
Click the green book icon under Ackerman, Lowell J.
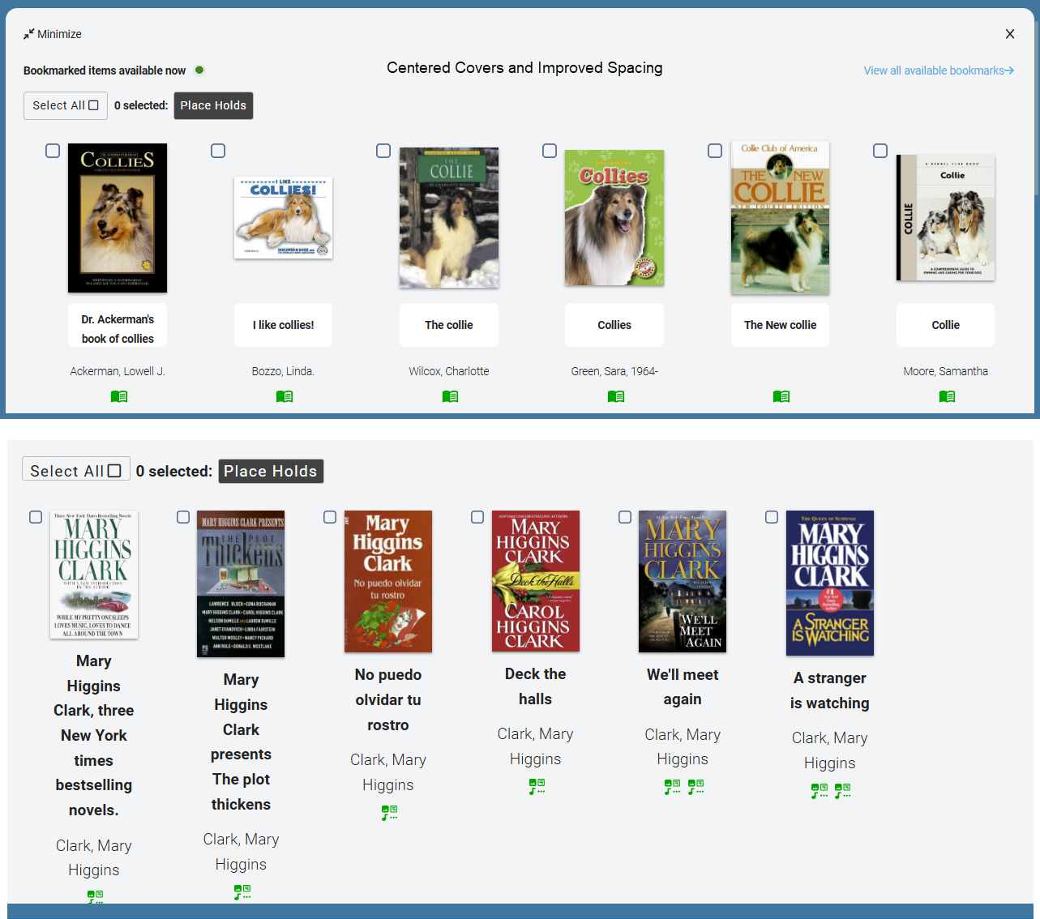pyautogui.click(x=119, y=396)
